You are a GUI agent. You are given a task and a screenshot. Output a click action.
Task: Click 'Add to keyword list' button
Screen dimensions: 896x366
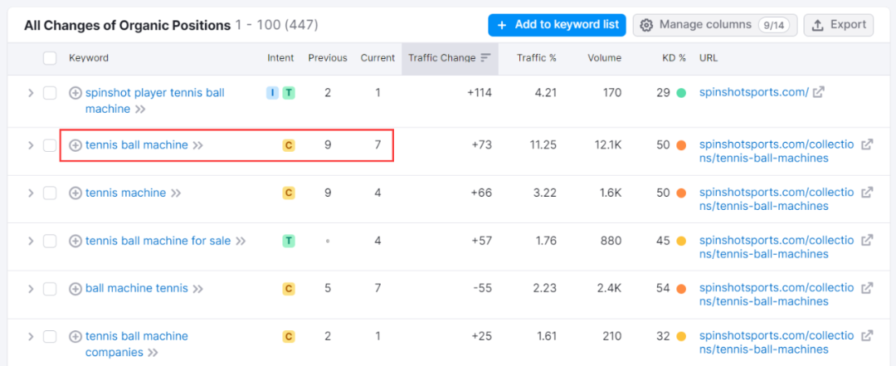[557, 25]
